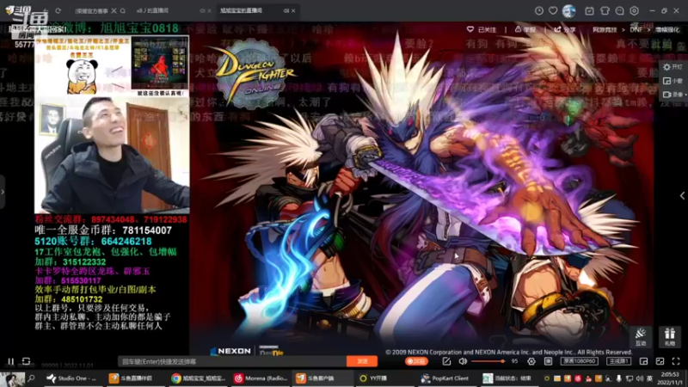This screenshot has height=387, width=688.
Task: Click the streamer webcam overlay
Action: 112,156
